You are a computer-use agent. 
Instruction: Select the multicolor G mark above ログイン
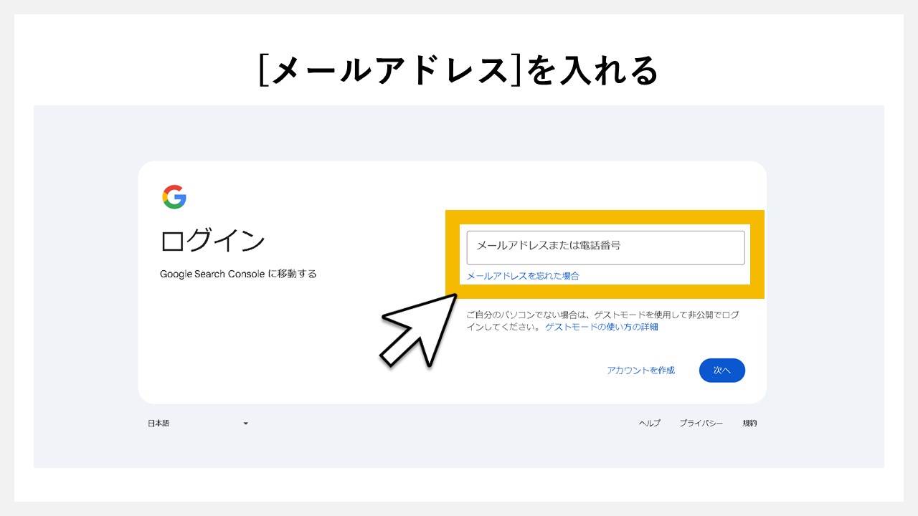(x=174, y=196)
